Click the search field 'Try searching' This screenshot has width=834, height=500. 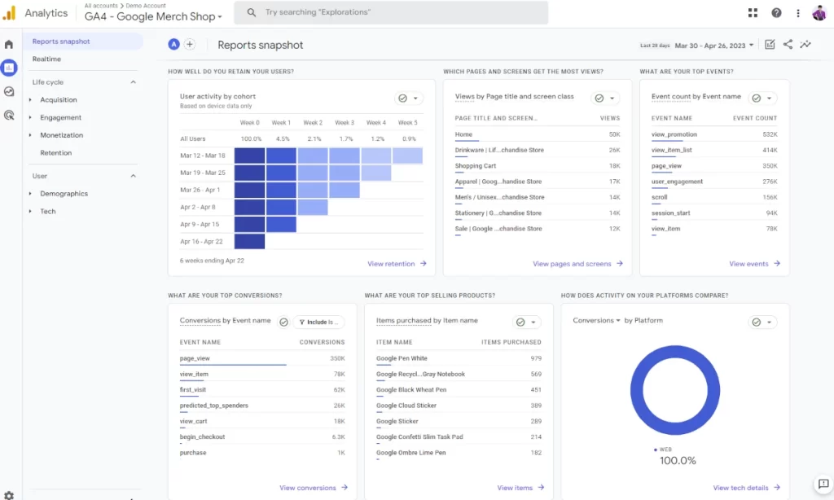point(391,12)
